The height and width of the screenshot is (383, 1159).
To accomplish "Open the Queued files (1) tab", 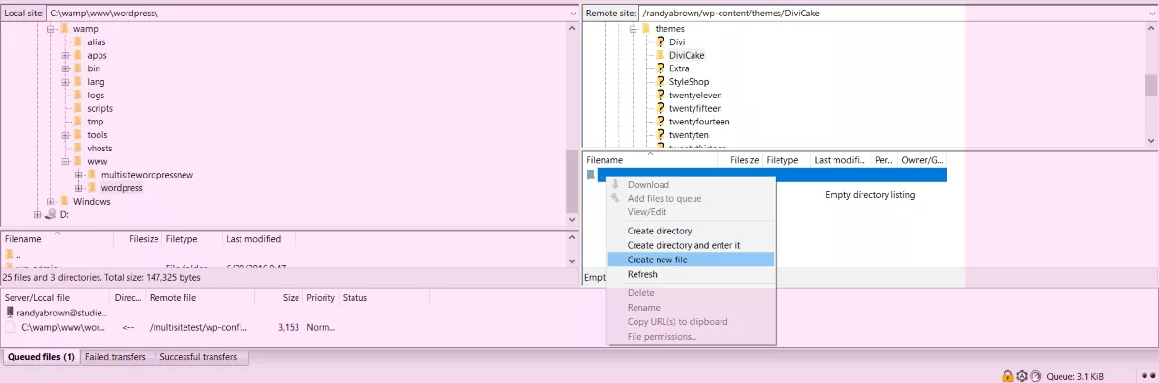I will pos(41,357).
